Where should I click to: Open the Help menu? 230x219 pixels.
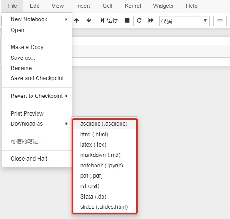192,6
